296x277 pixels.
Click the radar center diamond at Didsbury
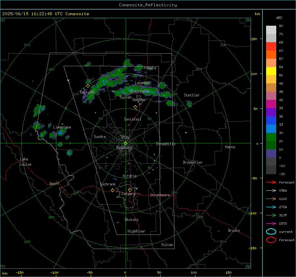tap(126, 144)
